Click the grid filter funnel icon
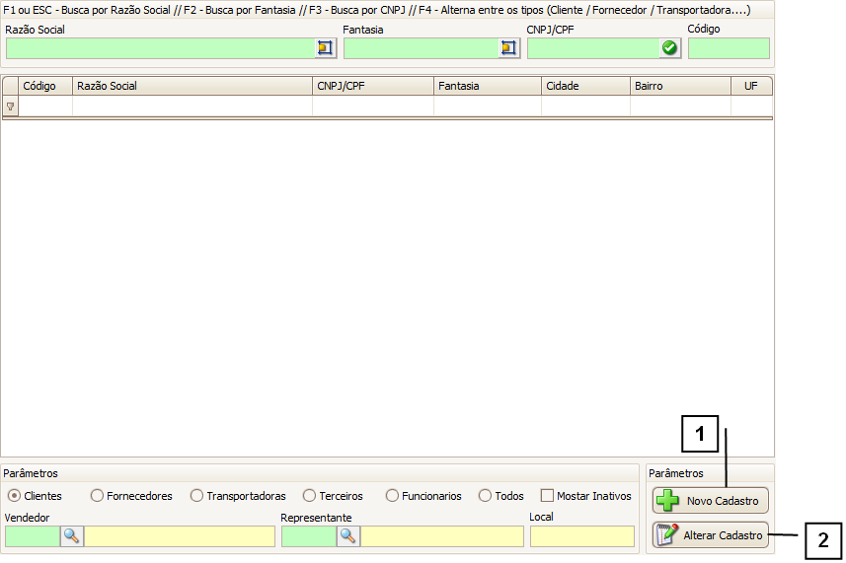 click(x=11, y=106)
